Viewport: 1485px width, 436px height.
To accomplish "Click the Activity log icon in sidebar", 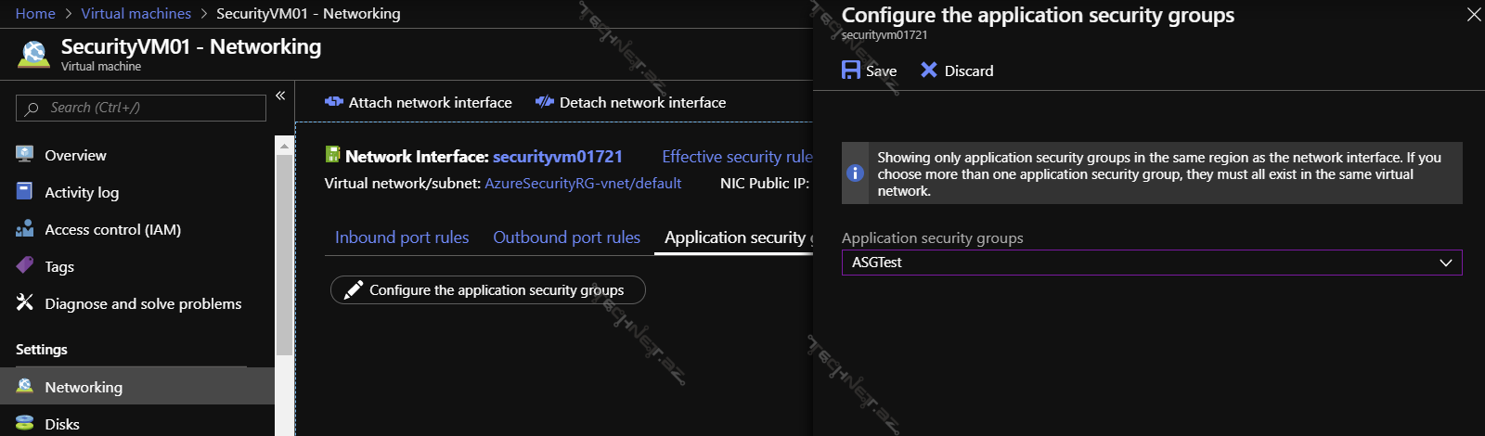I will [25, 192].
